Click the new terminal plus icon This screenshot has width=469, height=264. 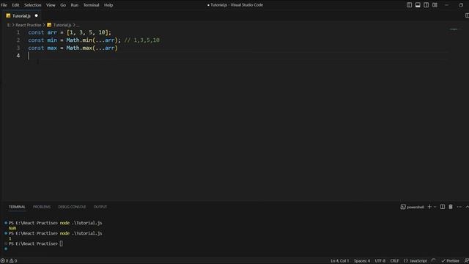(x=429, y=207)
